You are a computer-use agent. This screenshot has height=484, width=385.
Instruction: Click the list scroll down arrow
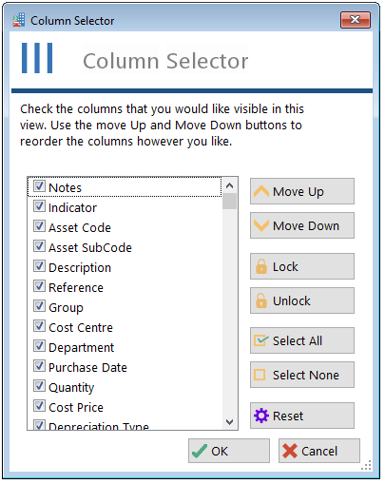click(x=230, y=422)
